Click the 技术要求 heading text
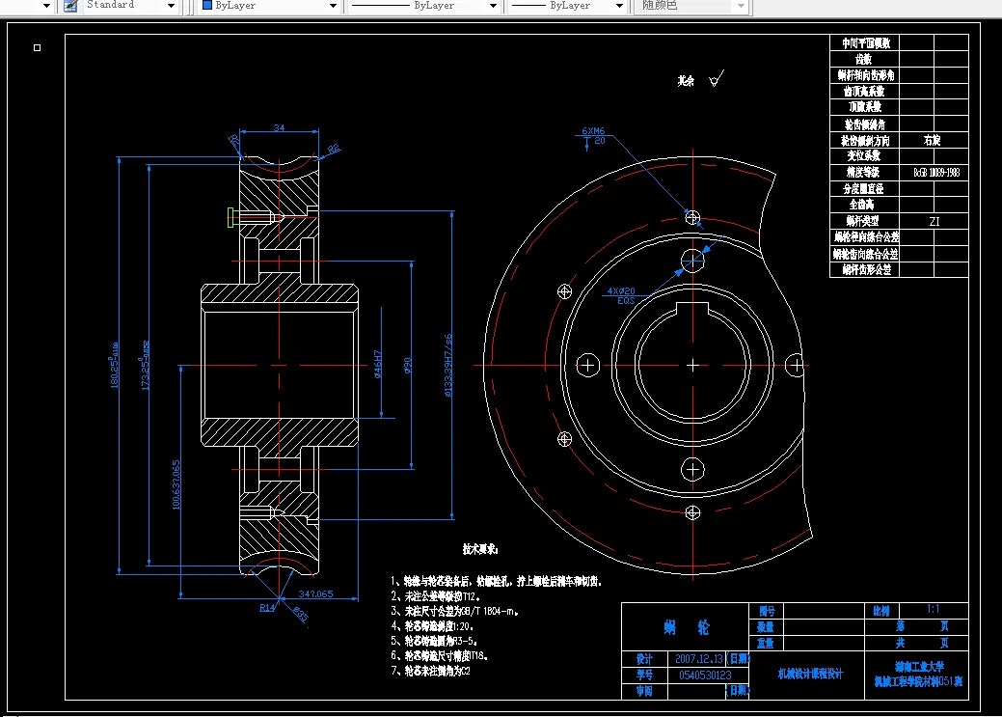Image resolution: width=1002 pixels, height=717 pixels. pos(480,549)
